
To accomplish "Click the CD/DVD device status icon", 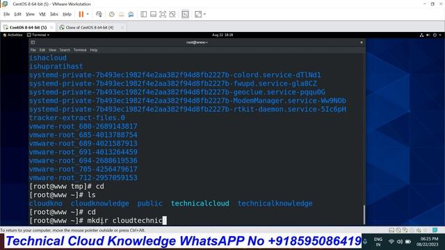I will [x=398, y=230].
